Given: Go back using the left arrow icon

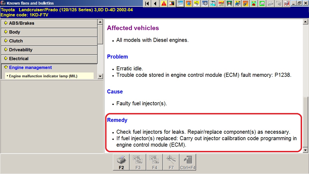Looking at the screenshot, I should click(155, 3).
